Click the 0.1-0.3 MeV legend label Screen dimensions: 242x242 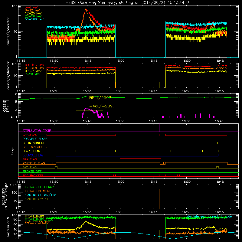tap(34, 65)
